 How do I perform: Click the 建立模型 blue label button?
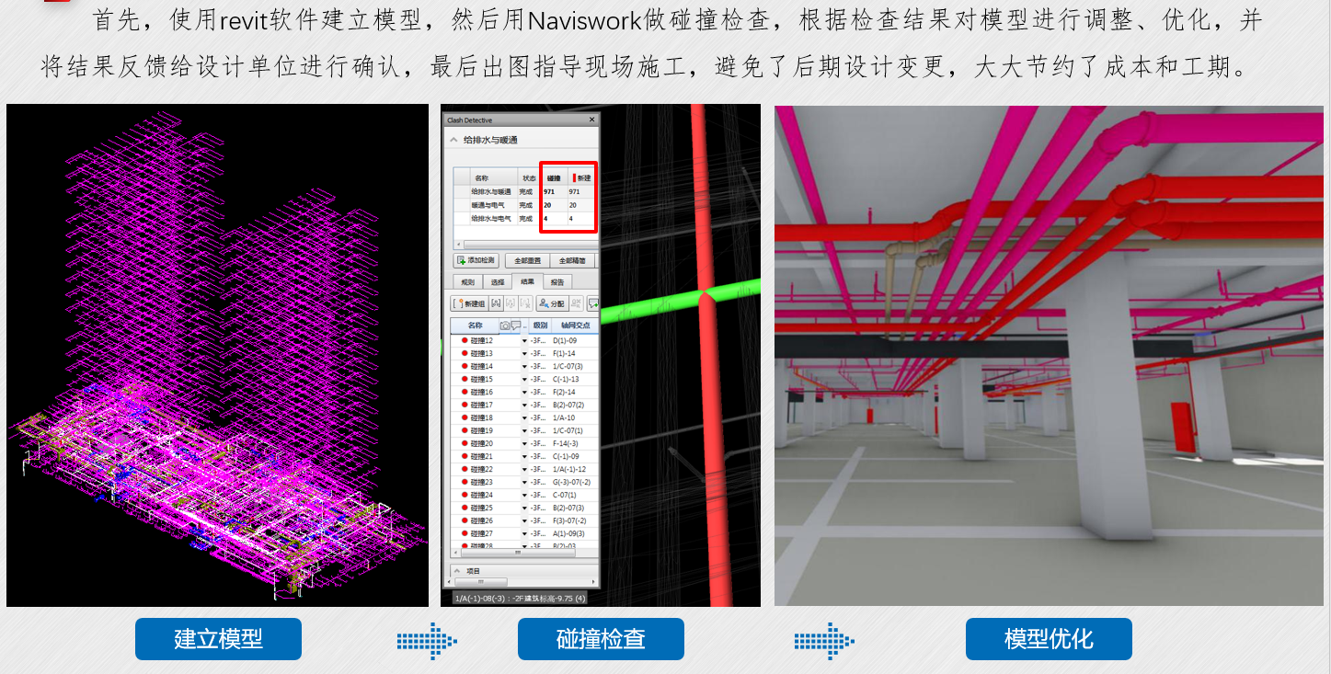click(218, 639)
